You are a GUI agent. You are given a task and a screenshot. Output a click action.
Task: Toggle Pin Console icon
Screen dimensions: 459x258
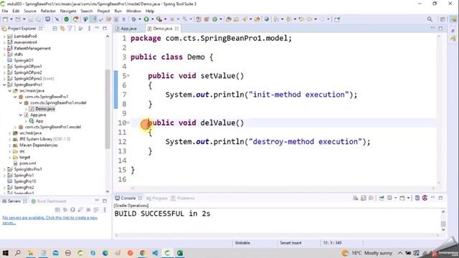coord(382,198)
